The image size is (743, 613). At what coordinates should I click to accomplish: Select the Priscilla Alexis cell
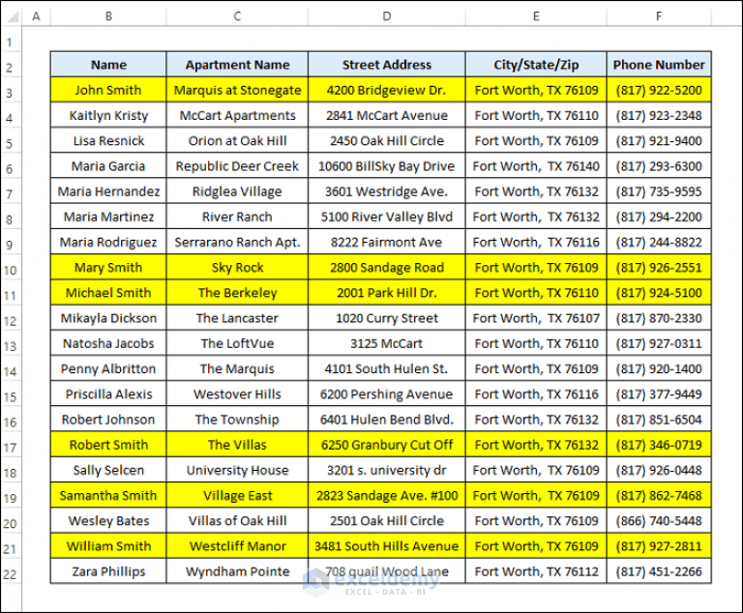[108, 394]
